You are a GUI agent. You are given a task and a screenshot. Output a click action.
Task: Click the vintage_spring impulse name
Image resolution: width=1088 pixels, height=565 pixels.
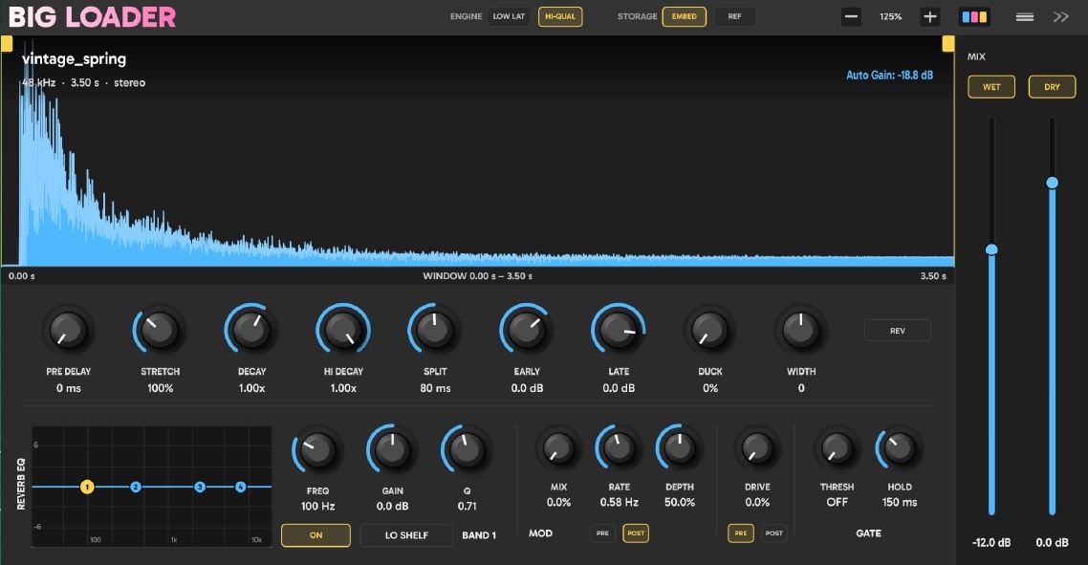(75, 59)
